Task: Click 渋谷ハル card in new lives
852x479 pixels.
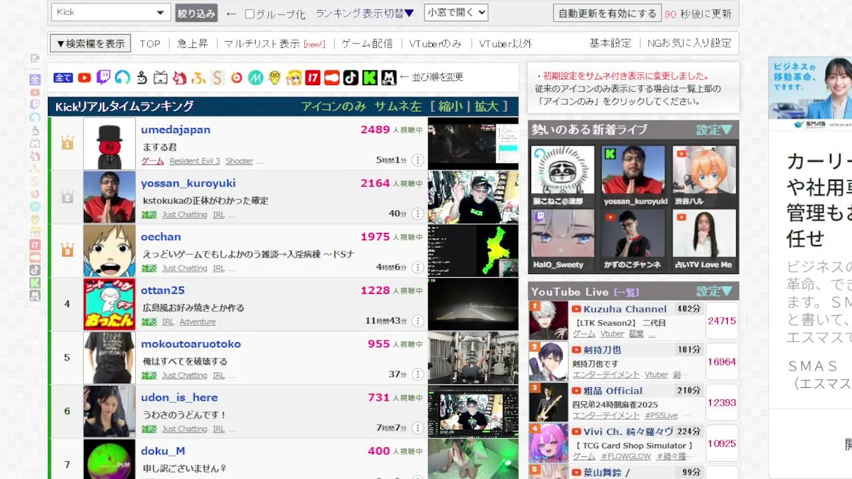Action: (704, 176)
